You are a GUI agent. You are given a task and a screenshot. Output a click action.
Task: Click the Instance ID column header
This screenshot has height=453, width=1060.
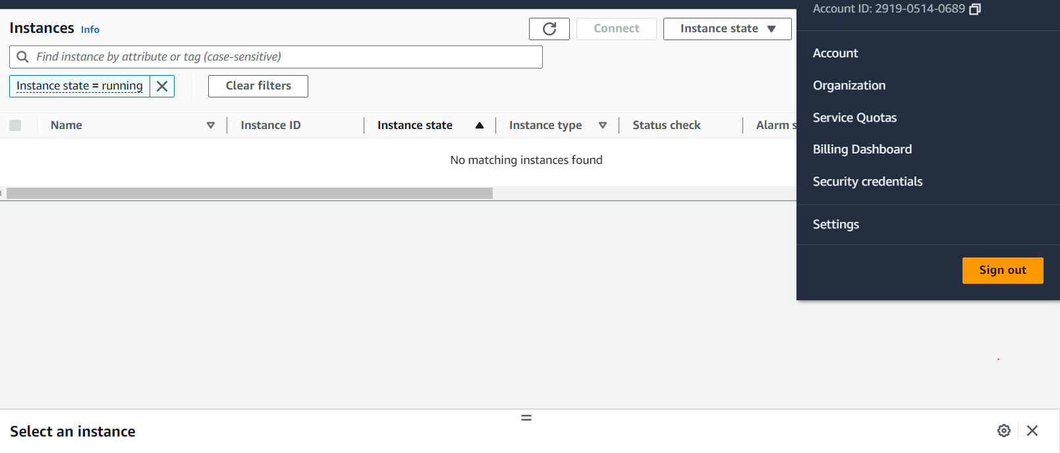click(x=271, y=125)
